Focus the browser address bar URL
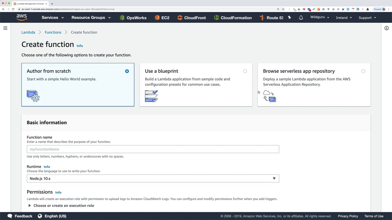The image size is (392, 220). point(68,9)
